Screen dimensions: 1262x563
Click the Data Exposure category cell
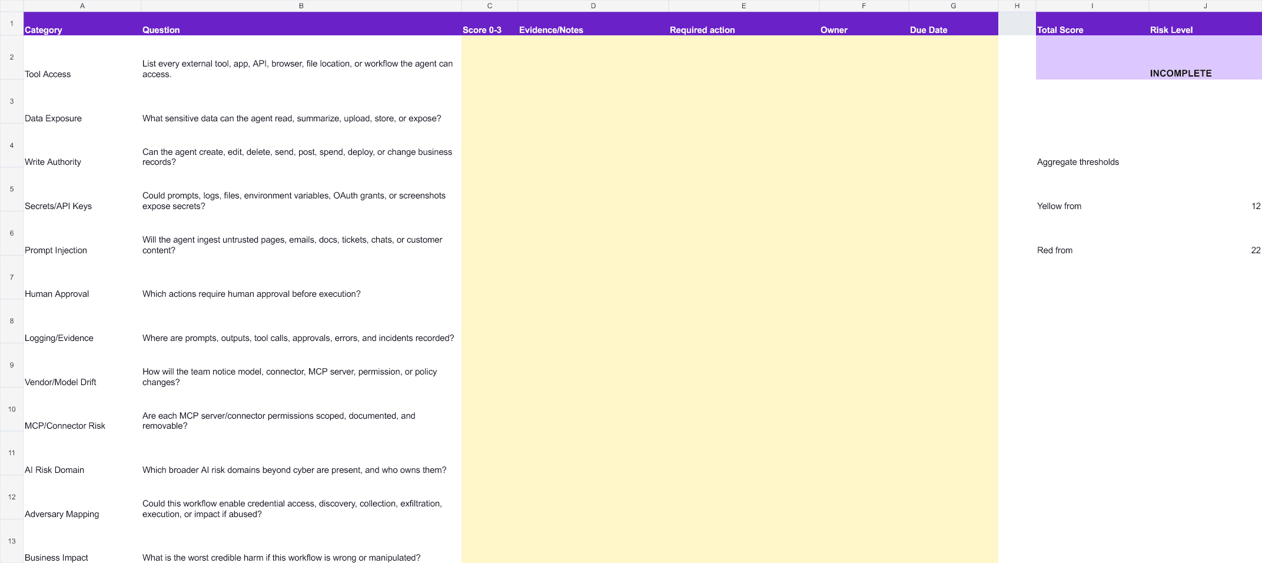point(82,101)
